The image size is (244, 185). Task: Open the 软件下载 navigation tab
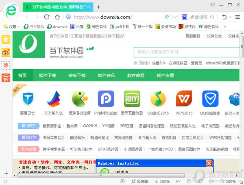click(x=48, y=75)
